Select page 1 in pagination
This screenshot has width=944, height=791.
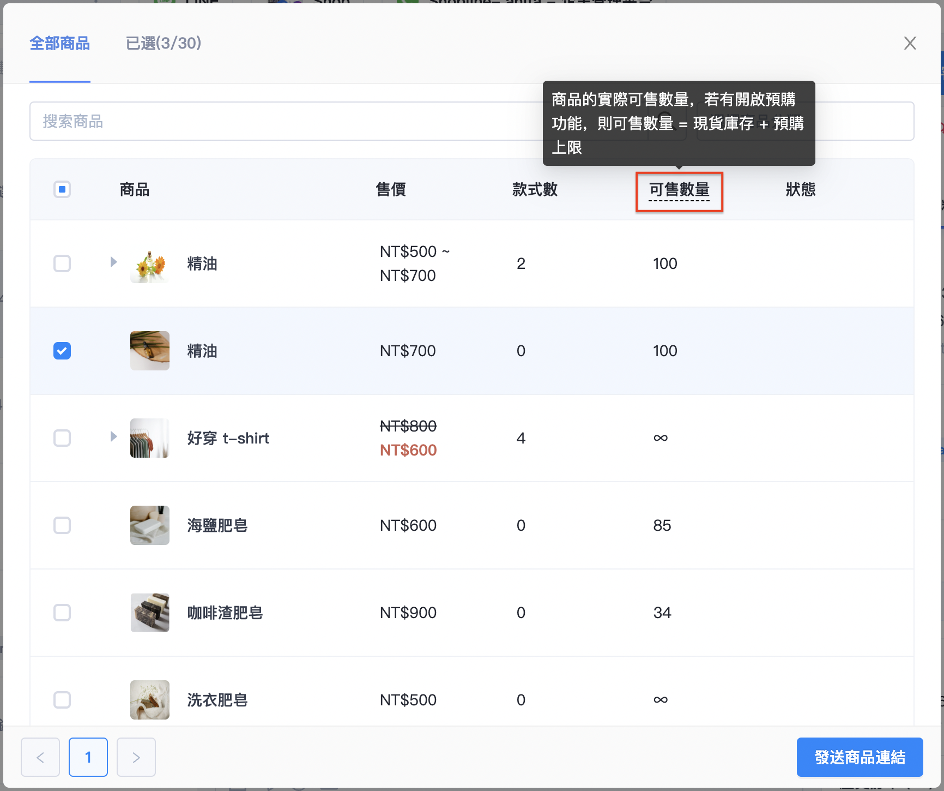[88, 757]
